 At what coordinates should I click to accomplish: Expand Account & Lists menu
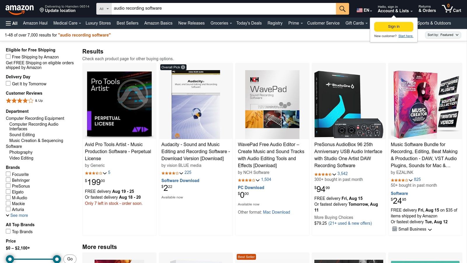395,9
